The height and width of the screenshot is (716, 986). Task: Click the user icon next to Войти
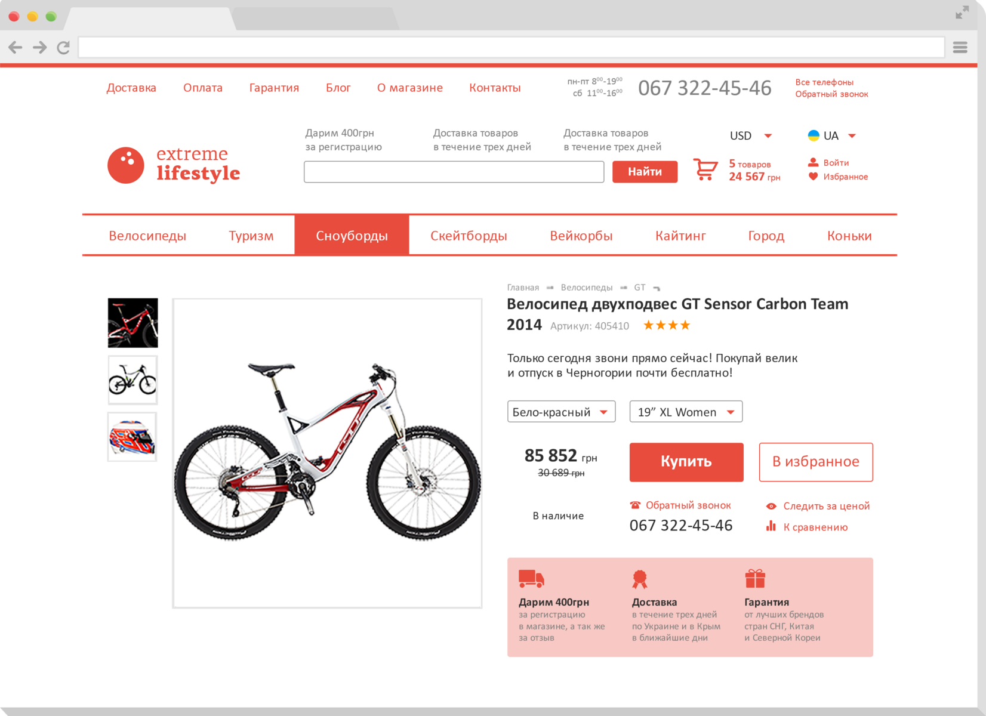[x=813, y=162]
